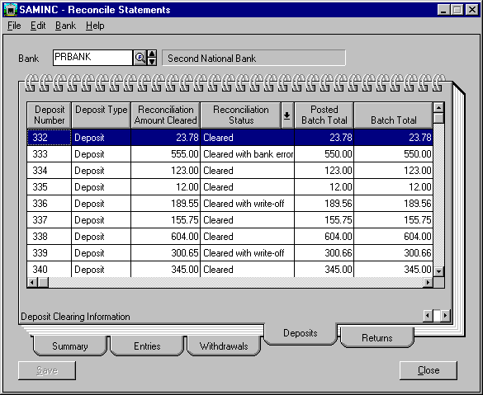Switch to the Withdrawals tab
This screenshot has width=483, height=395.
(224, 346)
